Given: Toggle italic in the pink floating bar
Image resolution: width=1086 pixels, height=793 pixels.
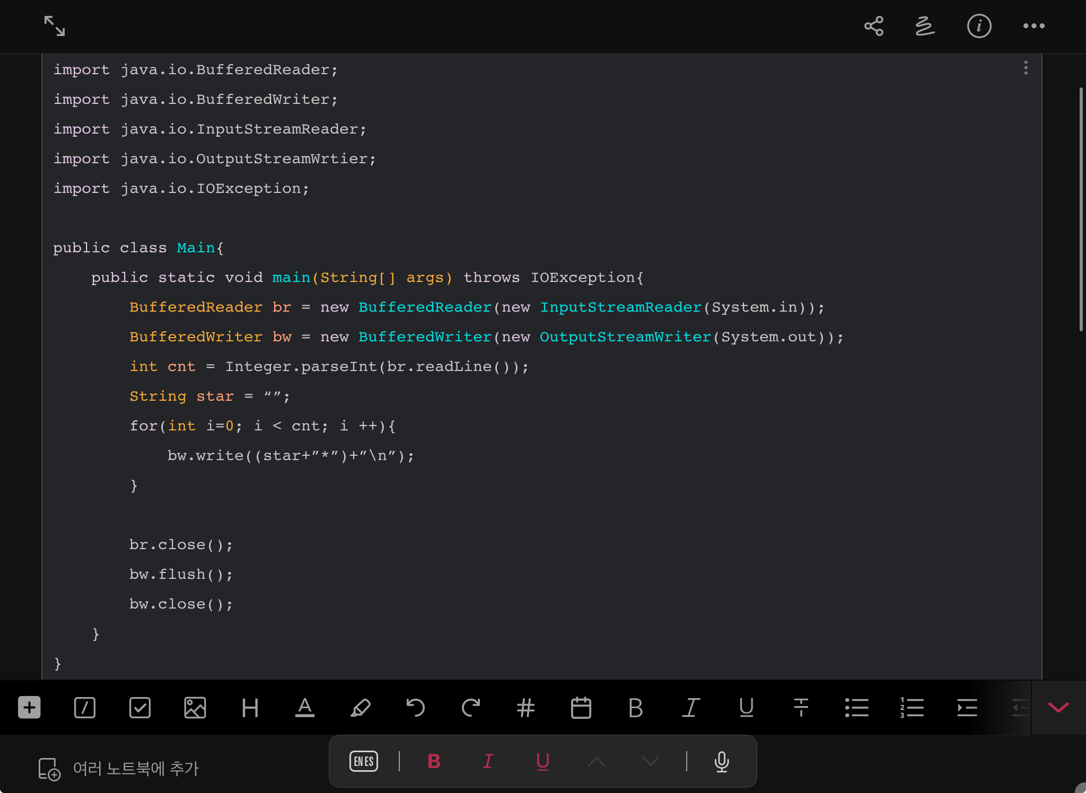Looking at the screenshot, I should pos(488,762).
